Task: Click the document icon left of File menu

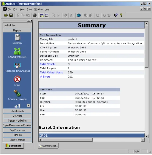Action: coord(5,9)
